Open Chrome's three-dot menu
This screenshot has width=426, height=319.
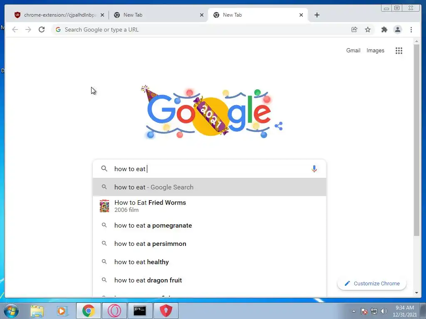[411, 29]
